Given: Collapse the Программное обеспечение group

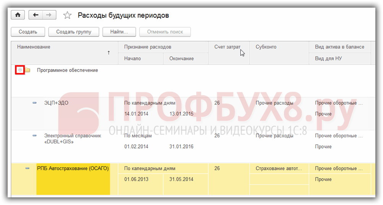Looking at the screenshot, I should 20,70.
